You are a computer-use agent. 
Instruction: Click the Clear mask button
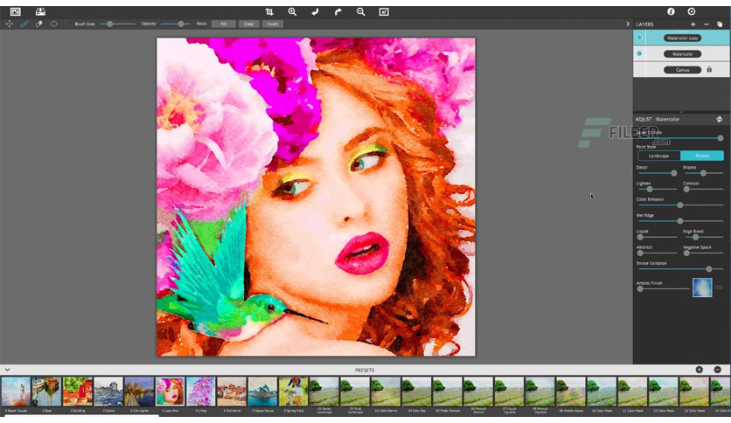click(249, 24)
